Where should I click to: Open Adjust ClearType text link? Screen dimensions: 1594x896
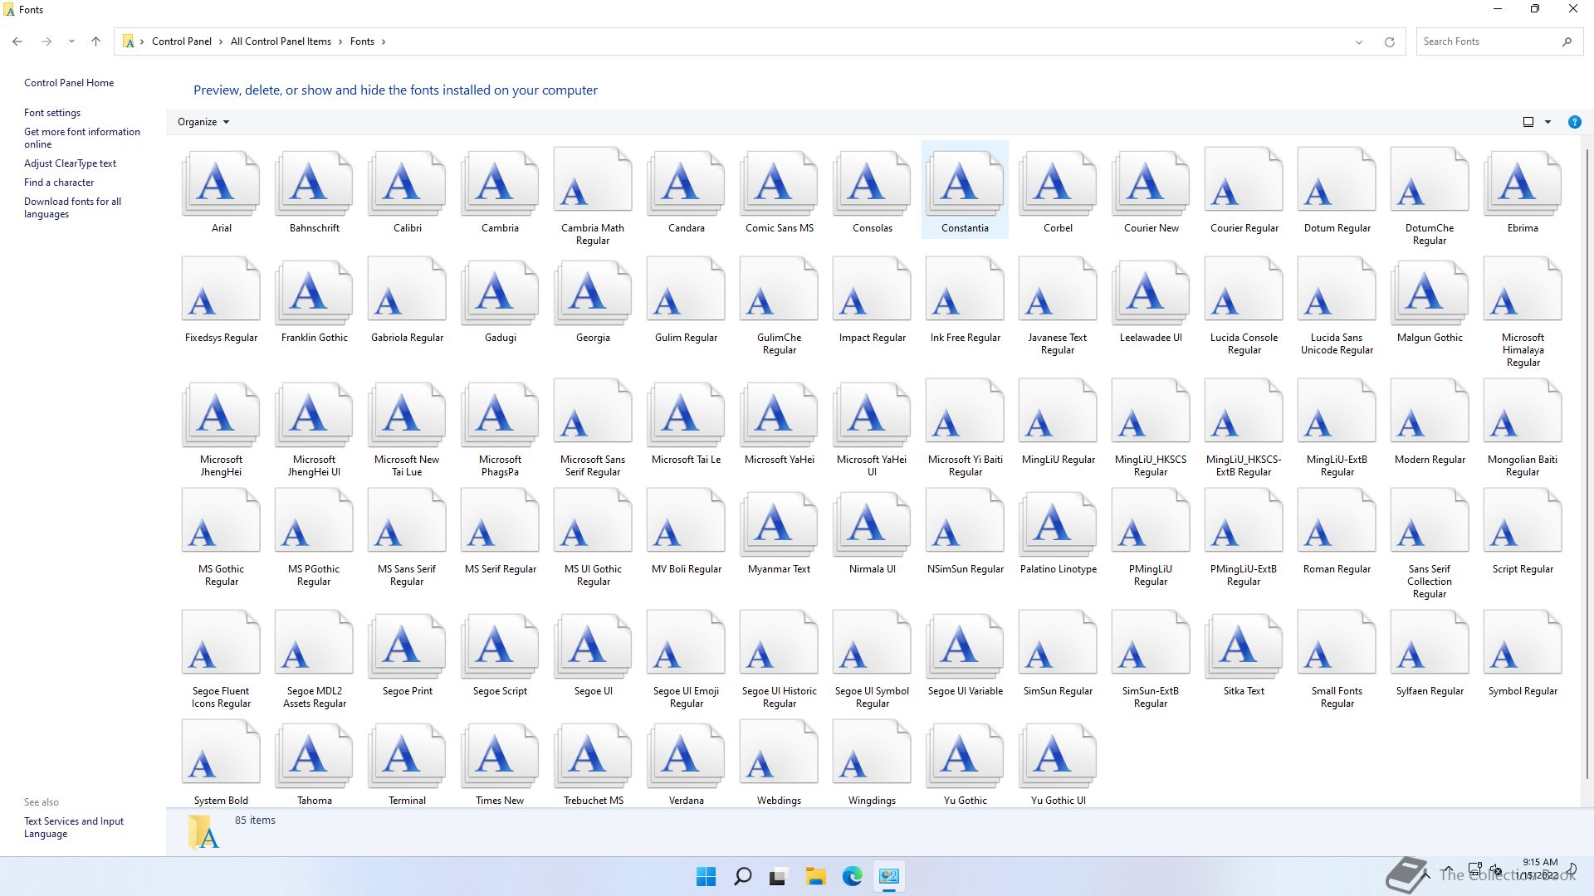point(70,163)
